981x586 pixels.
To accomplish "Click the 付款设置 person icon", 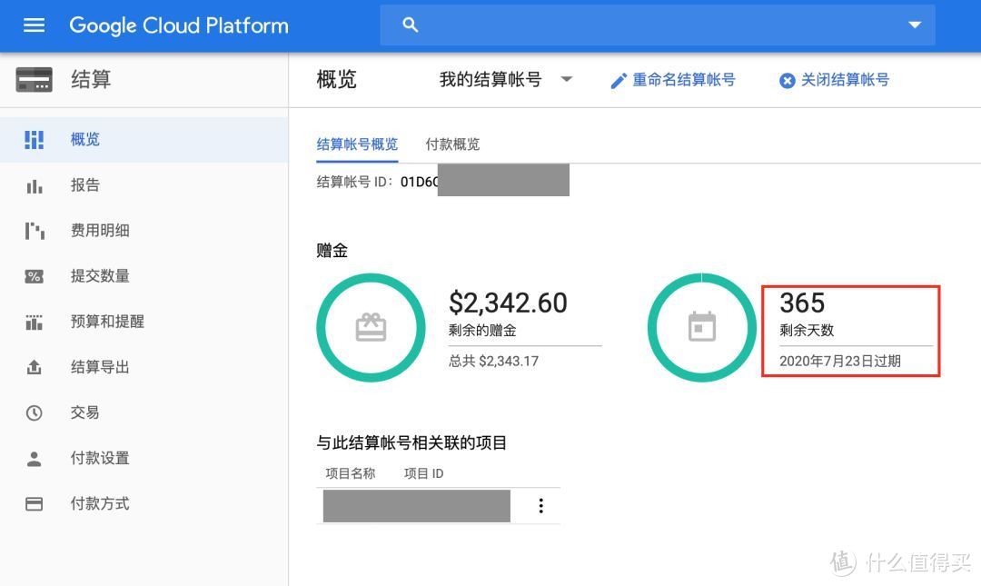I will coord(34,459).
